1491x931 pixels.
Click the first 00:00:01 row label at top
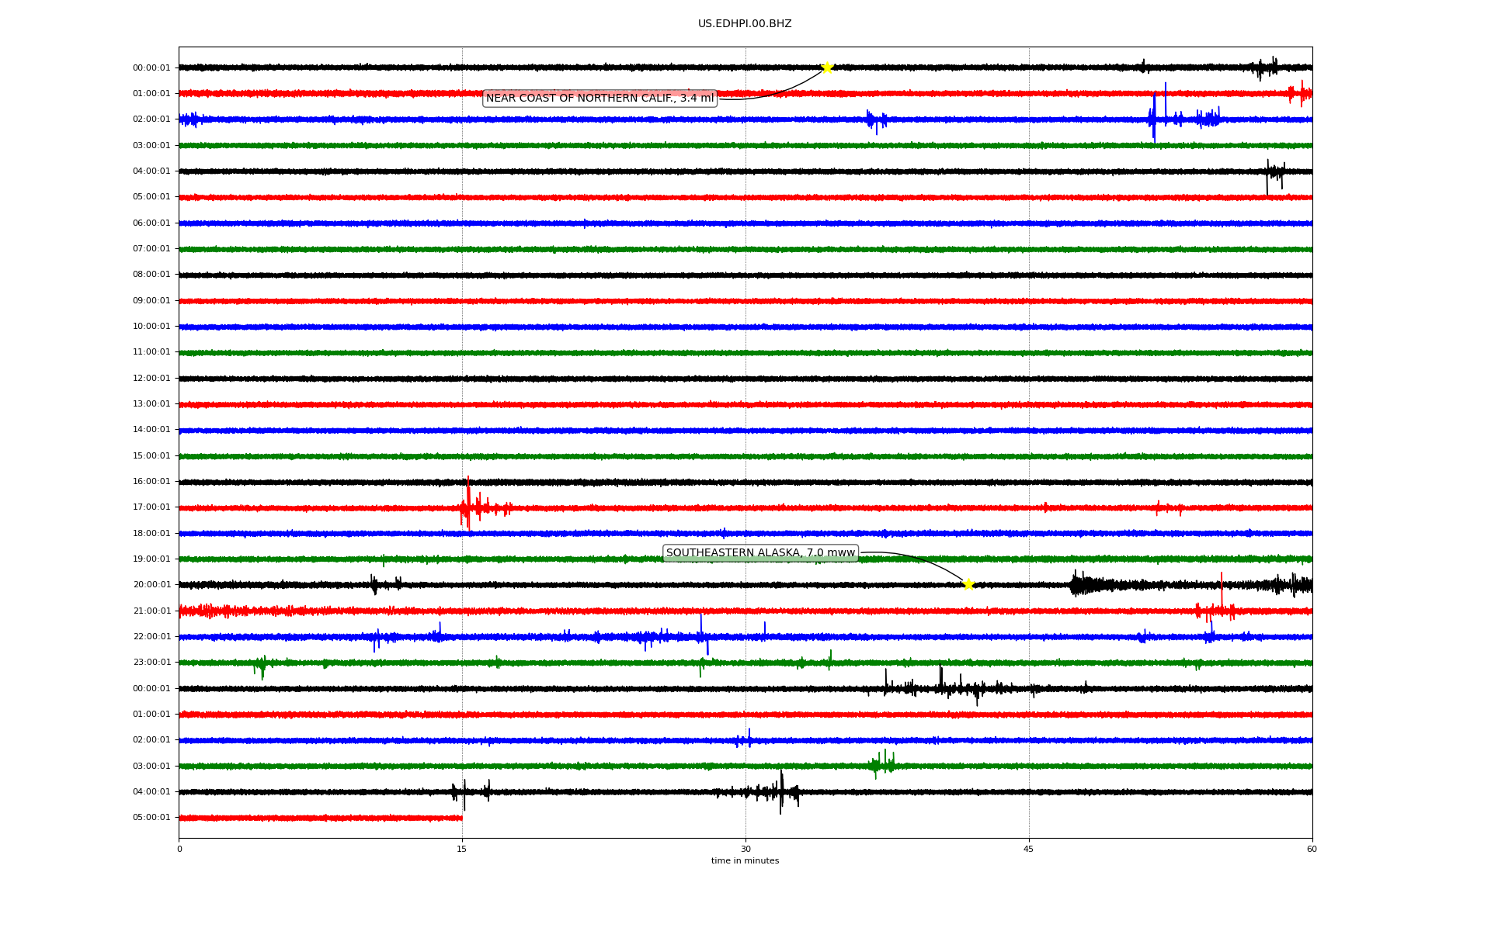point(151,68)
